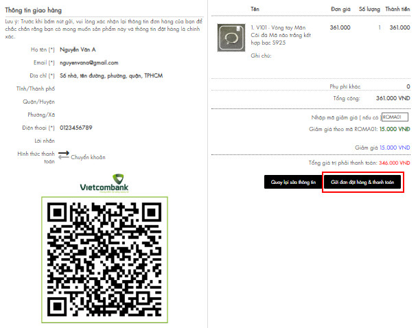
Task: Click the blue 15.000 VND discount value
Action: 394,147
